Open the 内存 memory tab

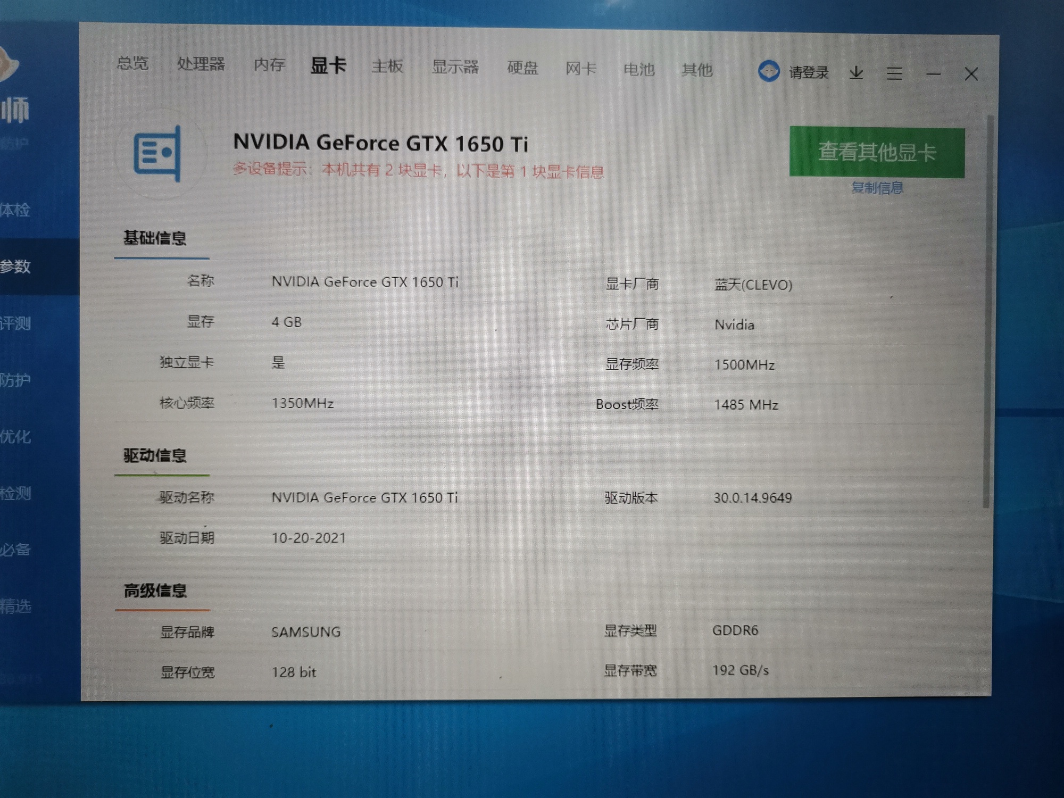tap(269, 64)
